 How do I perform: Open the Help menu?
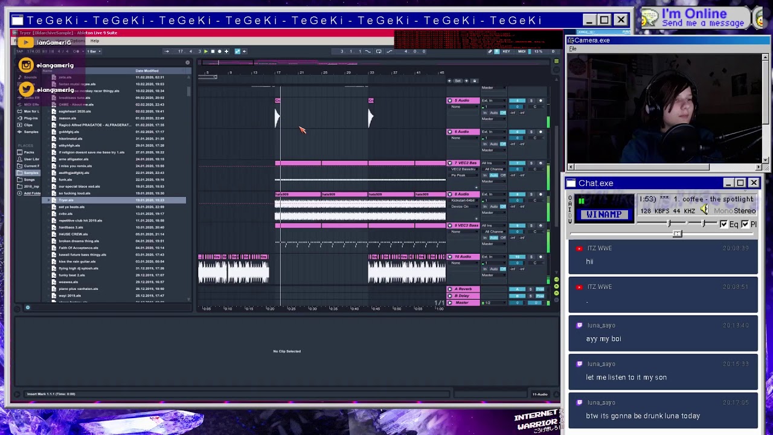(95, 41)
